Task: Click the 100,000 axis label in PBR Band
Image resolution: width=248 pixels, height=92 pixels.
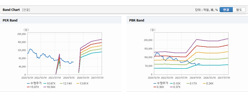Action: [x=148, y=57]
